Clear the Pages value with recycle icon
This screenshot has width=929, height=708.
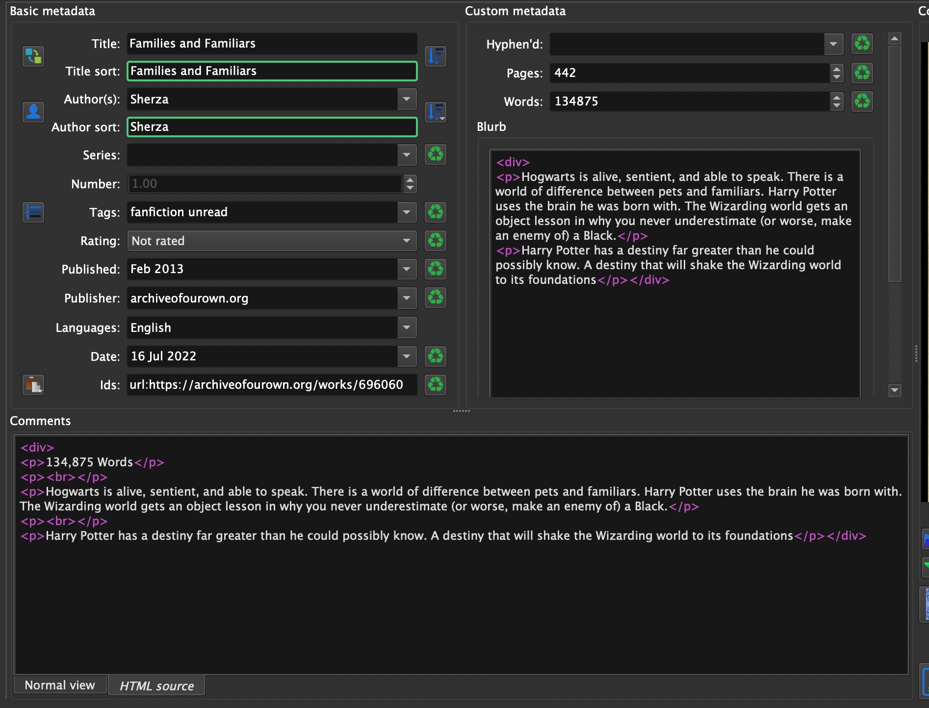coord(862,73)
